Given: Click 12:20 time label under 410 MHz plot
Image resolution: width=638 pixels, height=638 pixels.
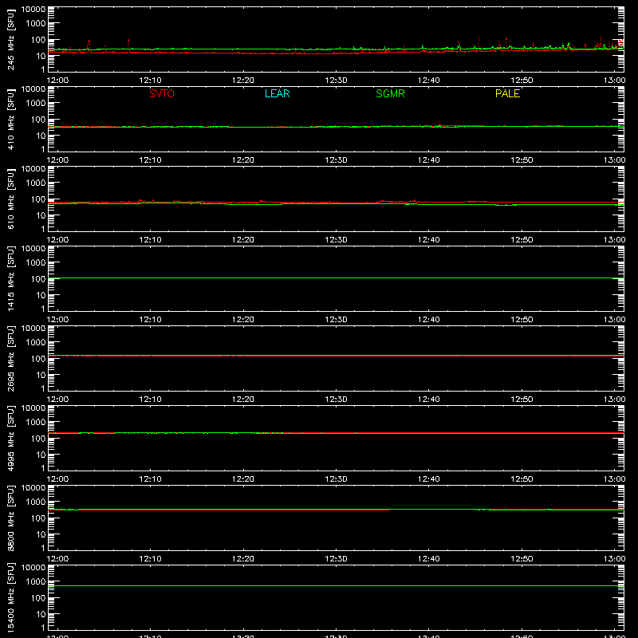Looking at the screenshot, I should tap(243, 160).
